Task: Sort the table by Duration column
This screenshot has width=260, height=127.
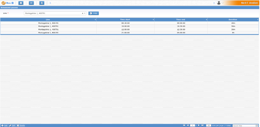Action: (x=233, y=20)
